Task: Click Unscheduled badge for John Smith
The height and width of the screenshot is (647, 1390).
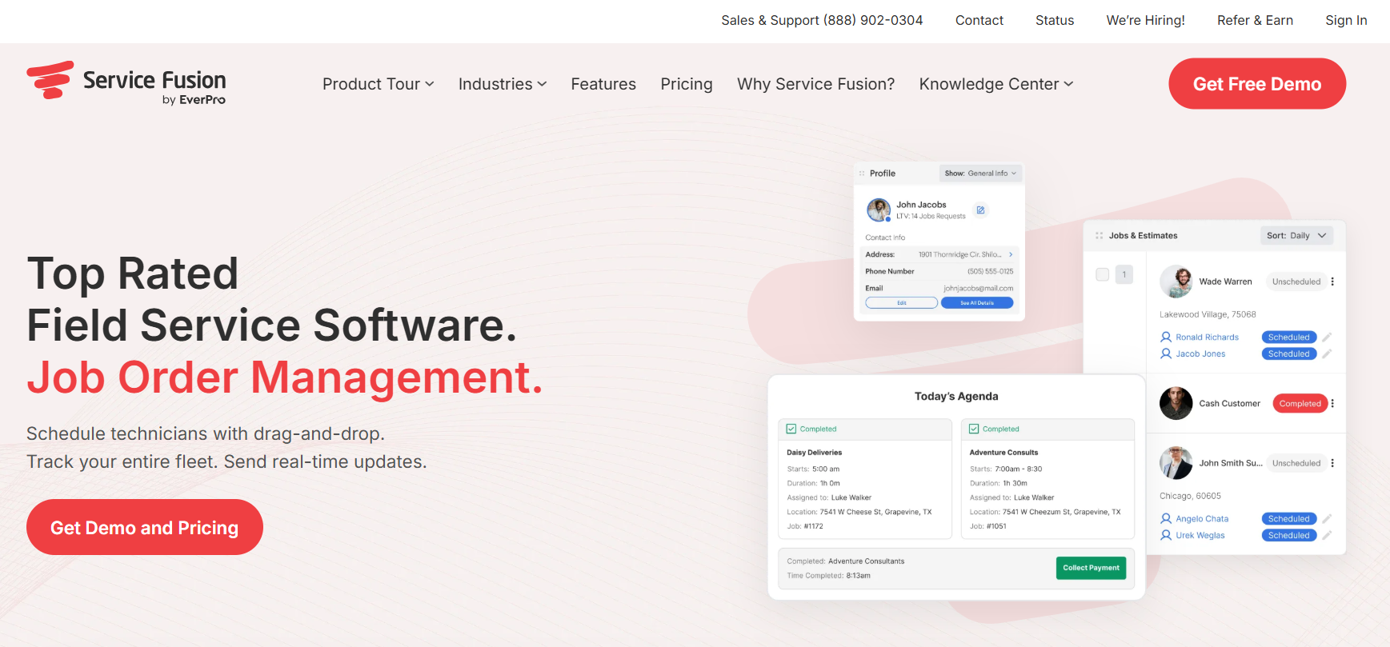Action: click(x=1296, y=463)
